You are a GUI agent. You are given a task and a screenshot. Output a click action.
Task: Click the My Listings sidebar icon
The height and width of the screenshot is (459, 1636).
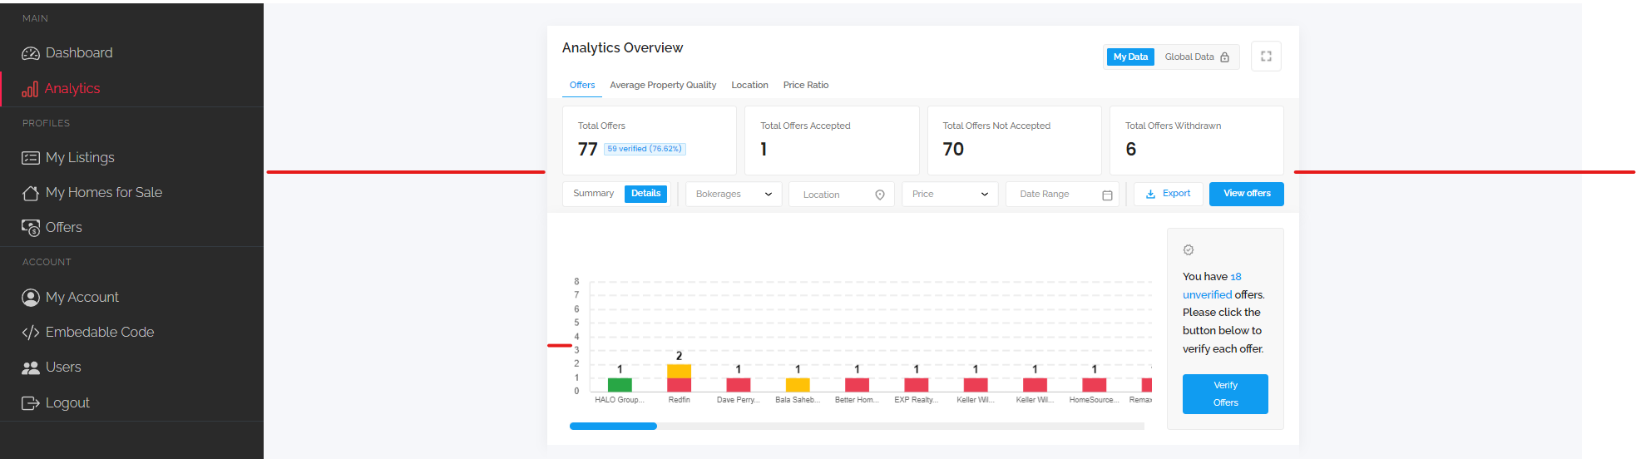[x=31, y=158]
